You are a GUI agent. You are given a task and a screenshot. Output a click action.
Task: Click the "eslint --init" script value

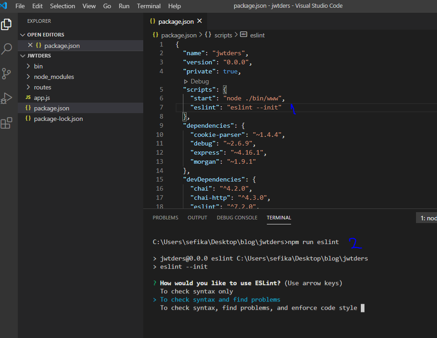[x=254, y=107]
